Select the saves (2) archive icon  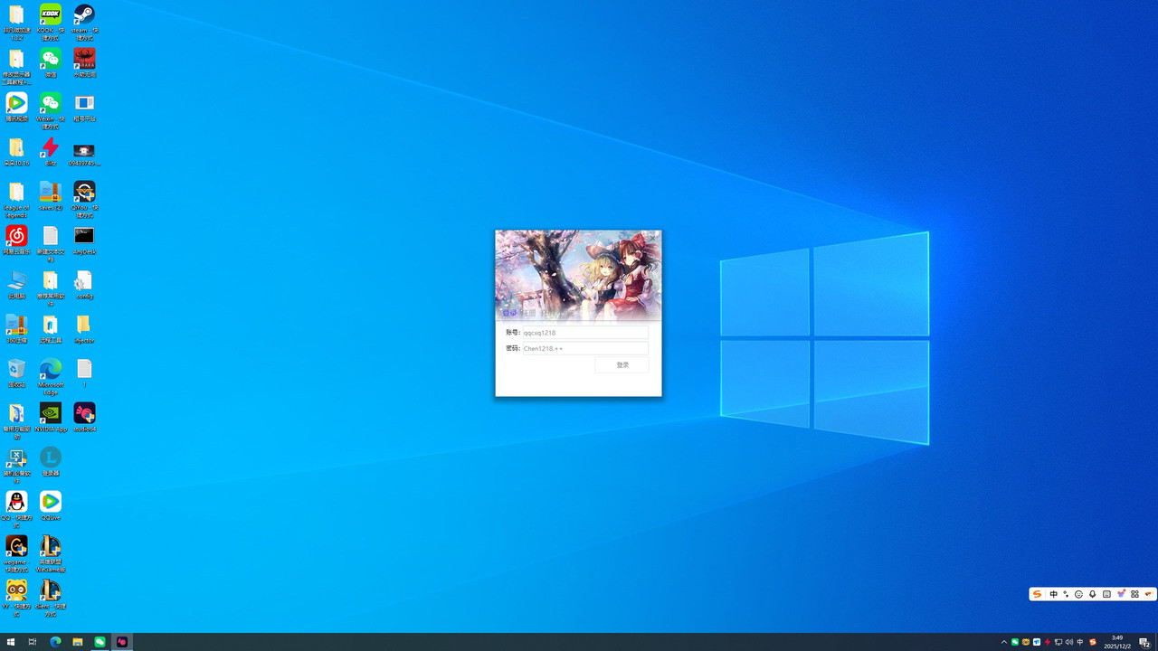click(x=51, y=196)
